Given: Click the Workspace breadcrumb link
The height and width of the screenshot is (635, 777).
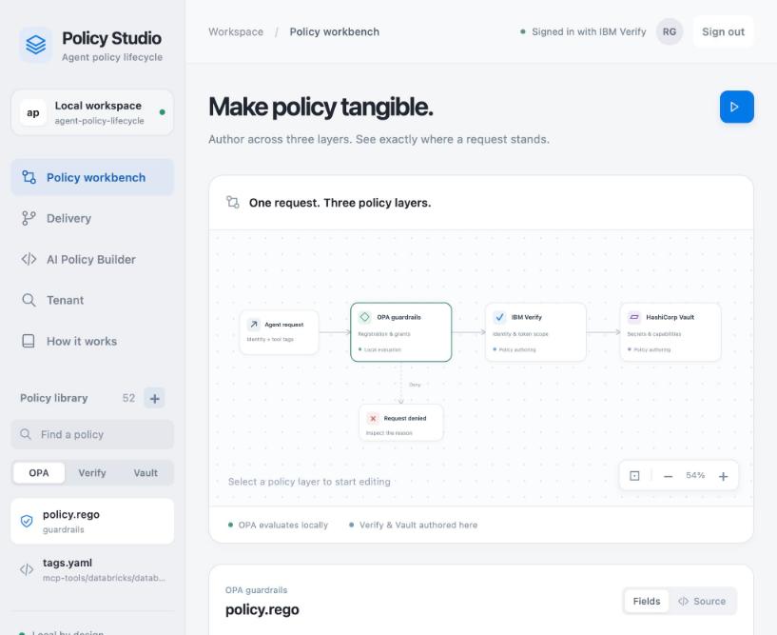Looking at the screenshot, I should [x=236, y=31].
